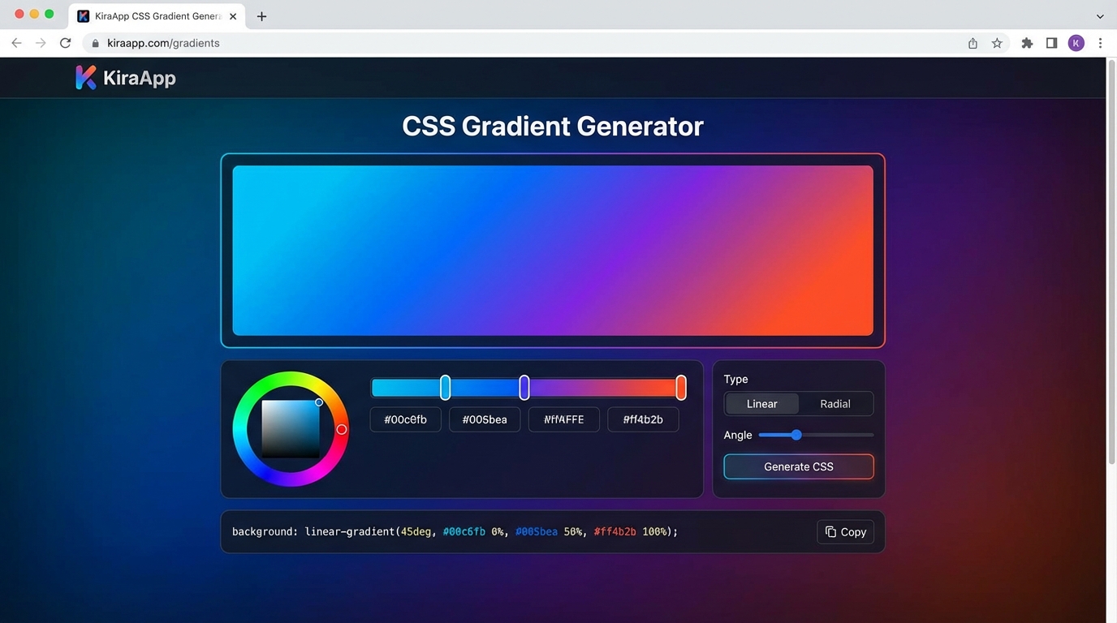Click the page reload icon
The width and height of the screenshot is (1117, 623).
(x=65, y=43)
